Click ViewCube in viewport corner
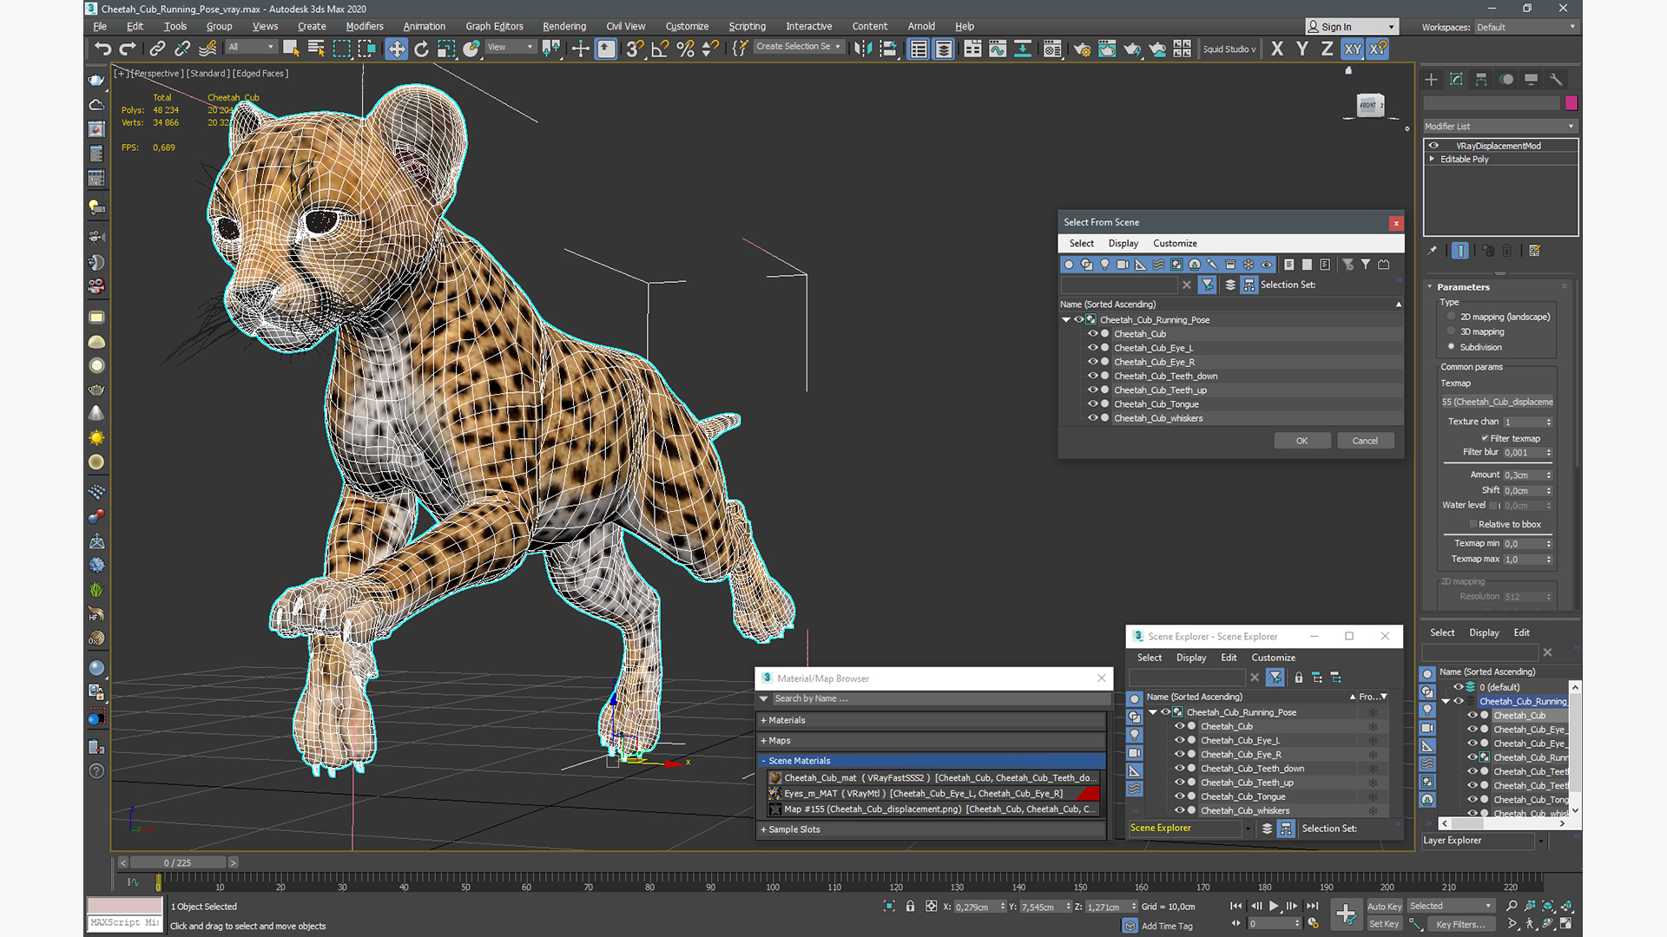Screen dimensions: 1667x937 click(x=1369, y=106)
